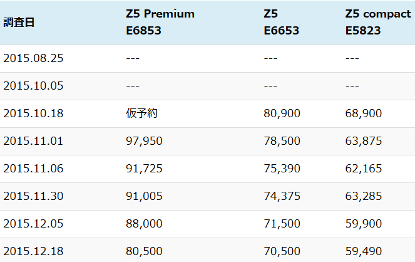Select the 2015.11.01 date cell

pos(33,141)
